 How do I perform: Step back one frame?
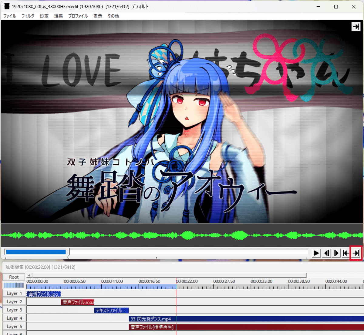(x=326, y=253)
